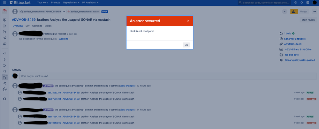Click the successful build green checkmark

[293, 34]
